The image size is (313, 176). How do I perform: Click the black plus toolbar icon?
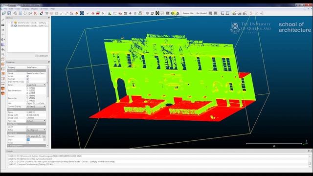(130, 13)
